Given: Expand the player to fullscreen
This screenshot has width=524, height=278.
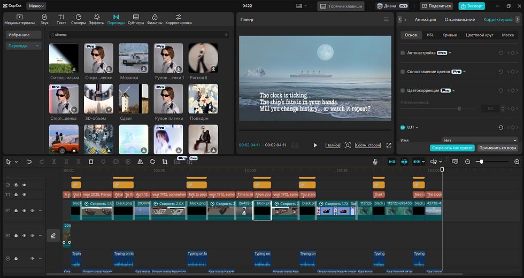Looking at the screenshot, I should [x=389, y=145].
